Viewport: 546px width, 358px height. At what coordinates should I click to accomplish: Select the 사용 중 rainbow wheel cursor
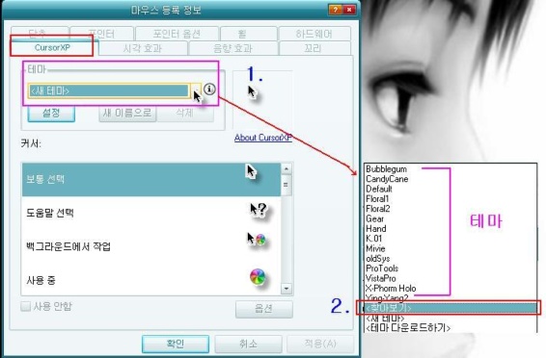point(258,277)
